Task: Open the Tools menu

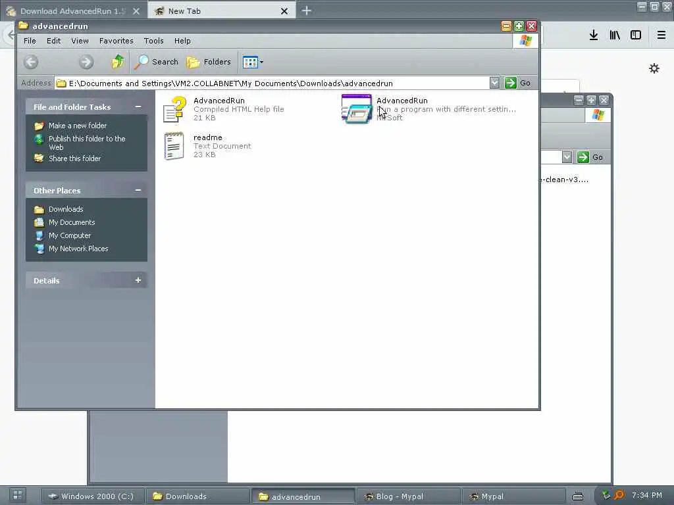Action: point(153,41)
